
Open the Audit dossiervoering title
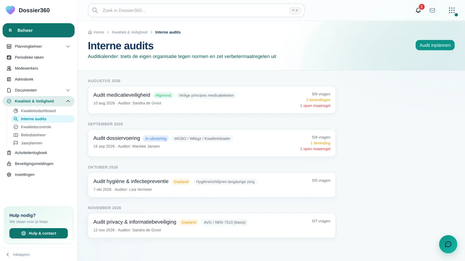117,138
